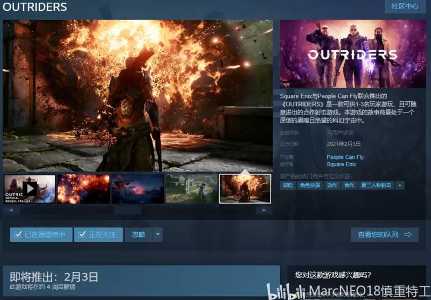
Task: Click 此游戏将在约 4 周后解锁 unlock text
Action: (x=43, y=287)
